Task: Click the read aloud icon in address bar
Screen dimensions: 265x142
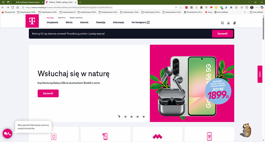Action: pos(176,7)
